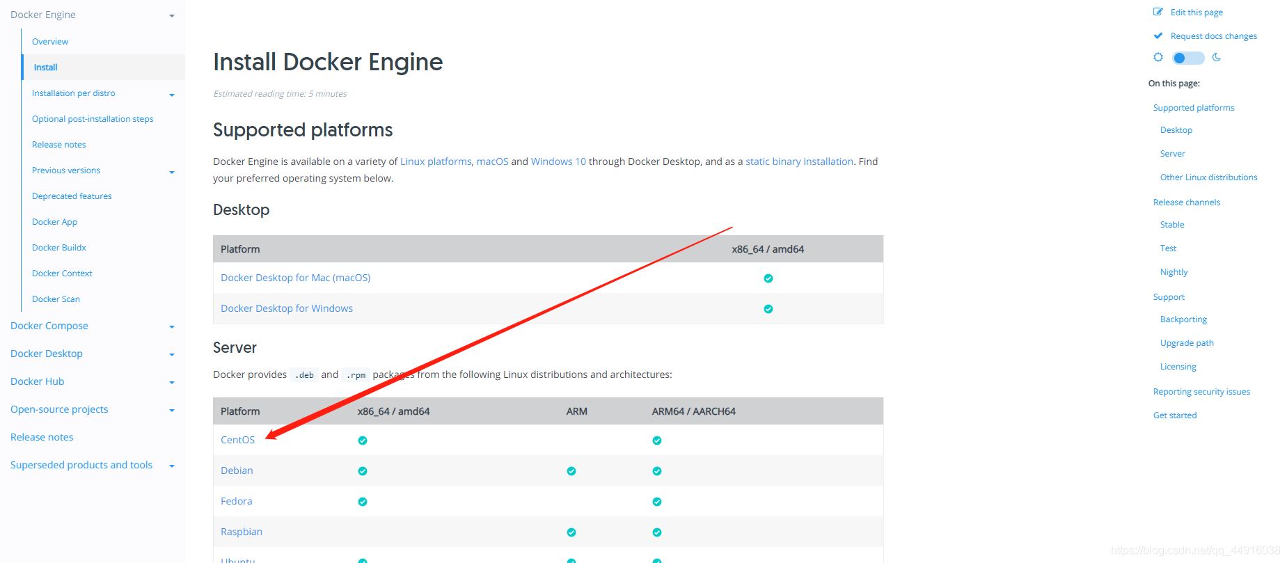The width and height of the screenshot is (1287, 563).
Task: Click the moon dark-mode icon
Action: 1216,57
